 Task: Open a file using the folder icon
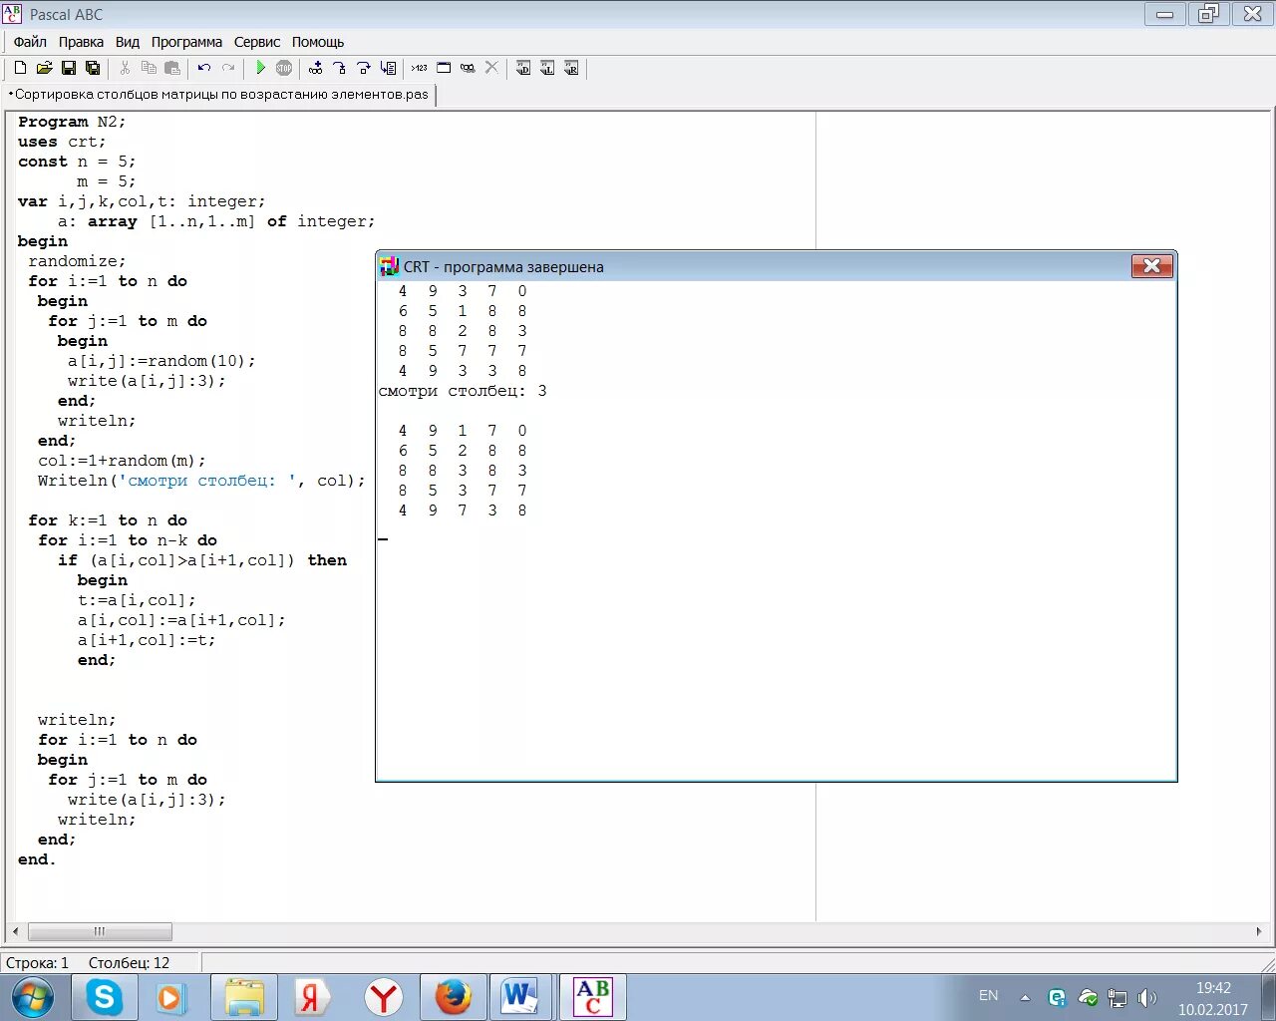44,68
